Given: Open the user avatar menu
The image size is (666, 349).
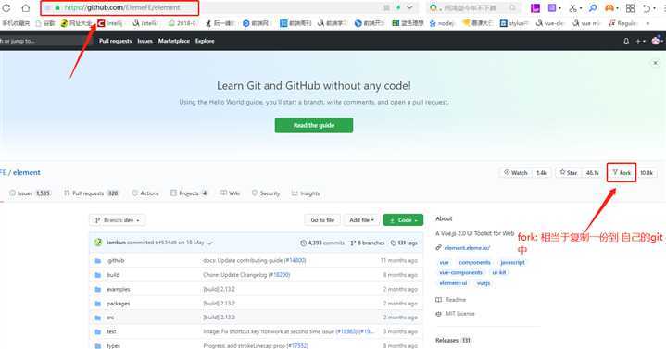Looking at the screenshot, I should [x=657, y=41].
